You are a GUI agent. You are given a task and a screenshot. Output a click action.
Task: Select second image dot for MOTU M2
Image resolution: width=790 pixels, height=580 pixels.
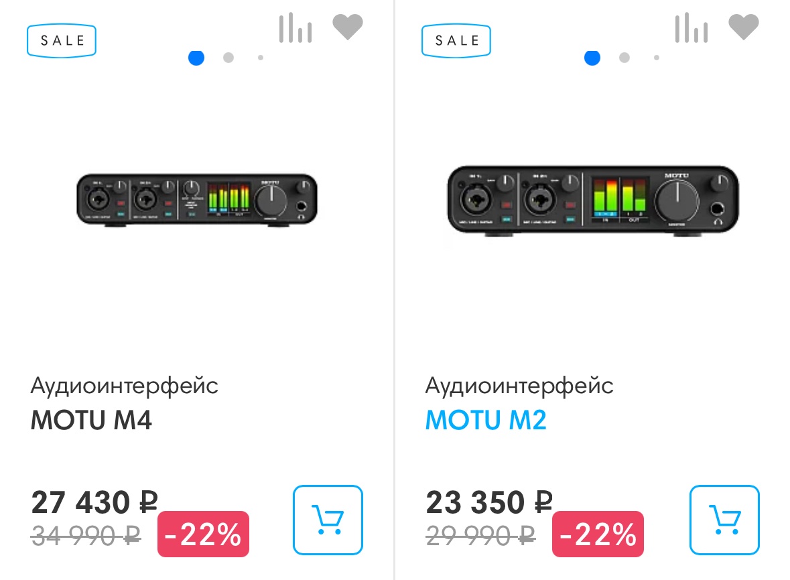coord(624,58)
